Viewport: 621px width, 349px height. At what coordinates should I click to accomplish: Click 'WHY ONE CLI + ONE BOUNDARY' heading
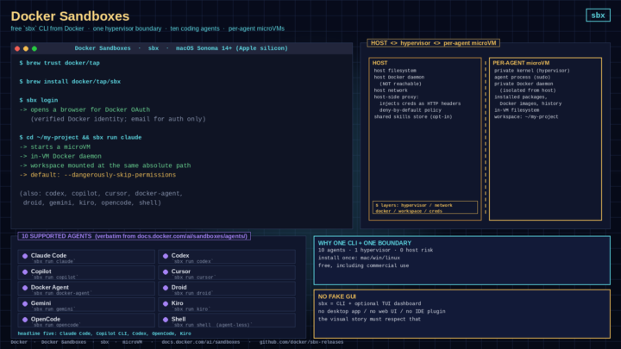(x=364, y=243)
